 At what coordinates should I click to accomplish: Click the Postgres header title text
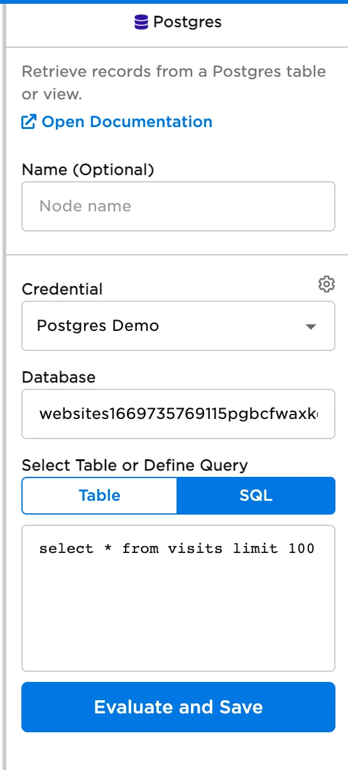tap(187, 23)
